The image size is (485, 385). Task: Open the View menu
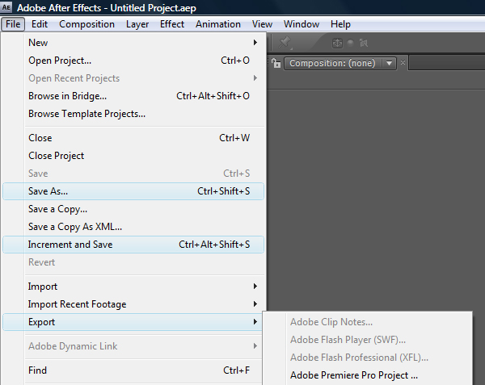tap(262, 24)
